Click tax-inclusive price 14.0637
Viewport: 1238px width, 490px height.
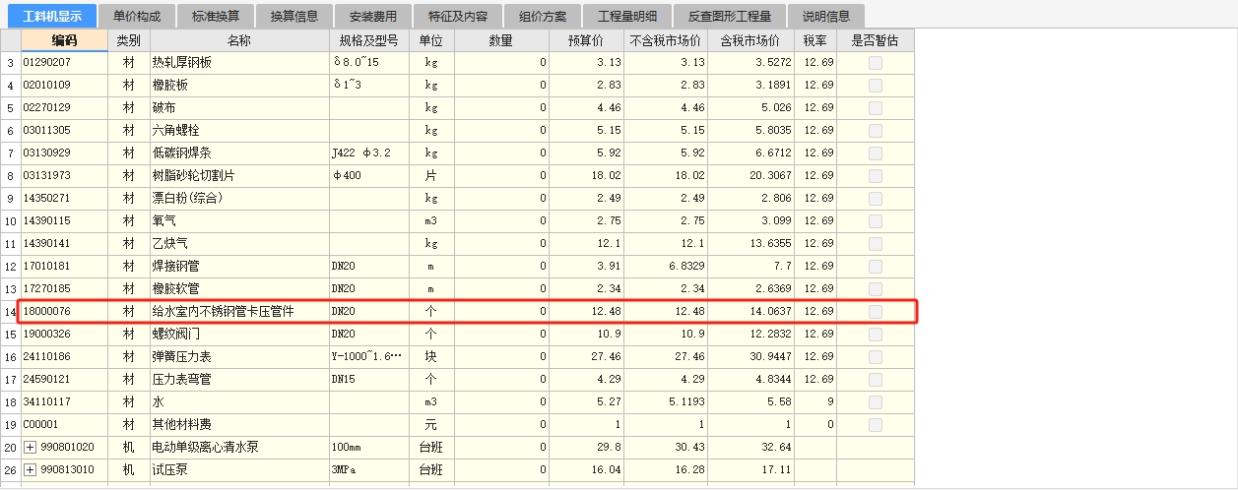[x=750, y=311]
